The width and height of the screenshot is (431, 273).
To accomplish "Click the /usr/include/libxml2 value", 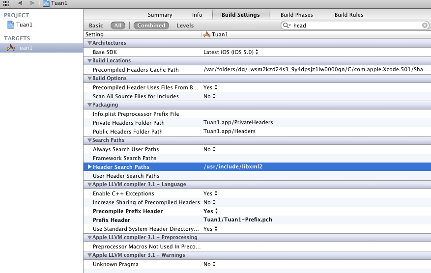I will [233, 167].
